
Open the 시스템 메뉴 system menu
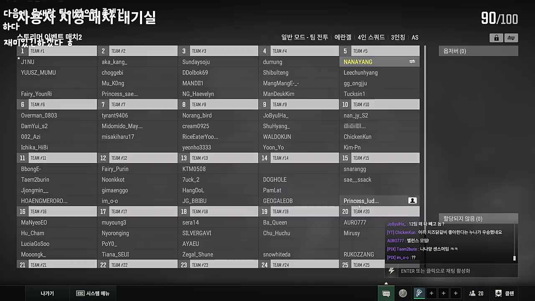pyautogui.click(x=93, y=293)
